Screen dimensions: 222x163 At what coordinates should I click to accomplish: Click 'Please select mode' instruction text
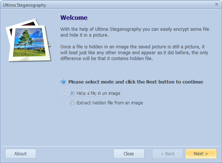tap(136, 82)
